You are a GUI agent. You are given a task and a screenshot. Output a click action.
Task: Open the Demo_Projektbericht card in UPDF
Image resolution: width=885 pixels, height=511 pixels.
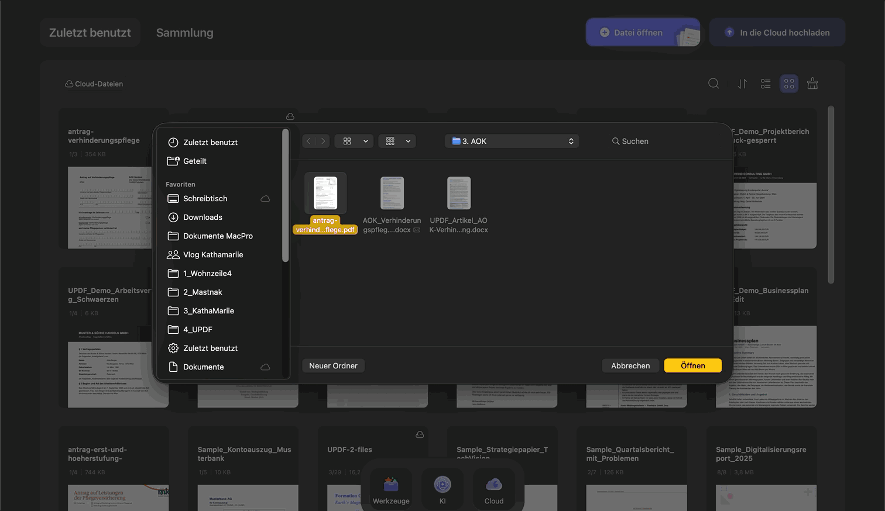[774, 178]
